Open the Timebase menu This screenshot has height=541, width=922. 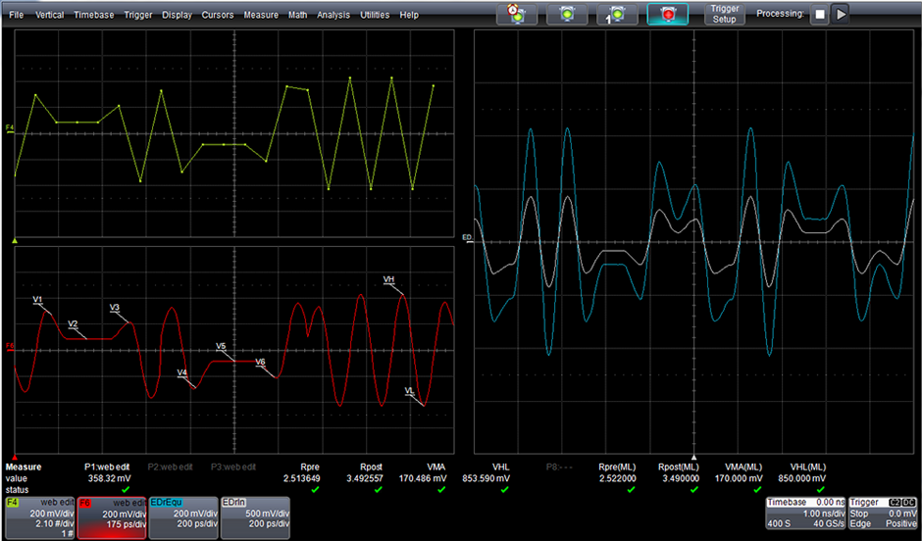(93, 15)
